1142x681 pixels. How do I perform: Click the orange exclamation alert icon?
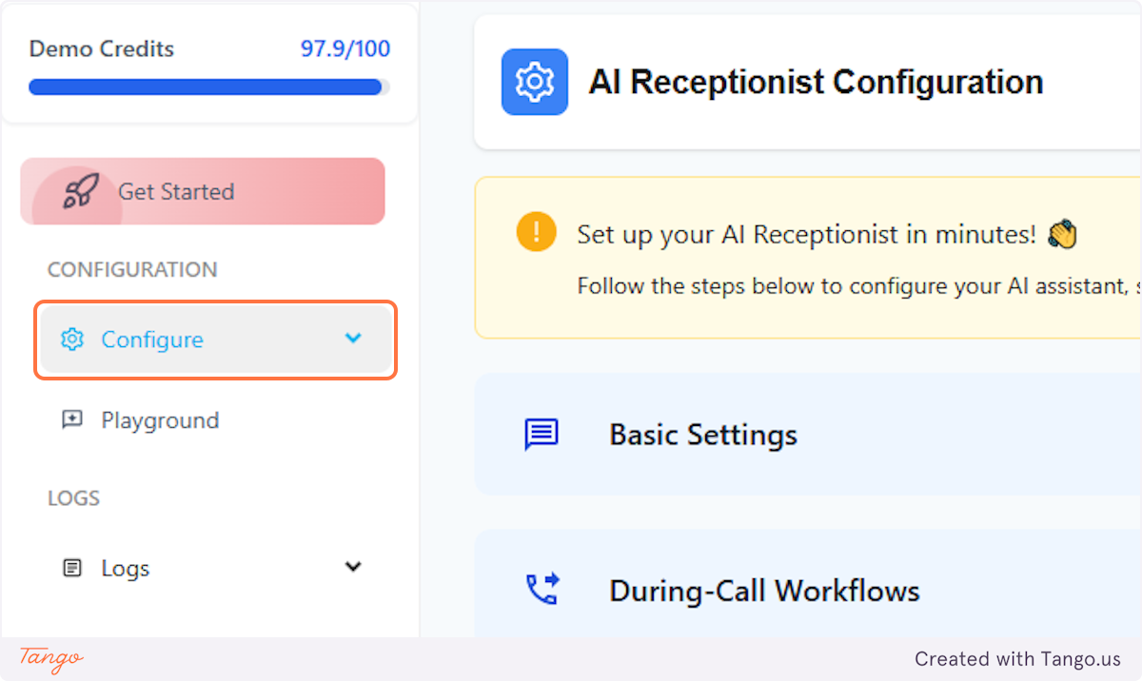click(x=536, y=231)
